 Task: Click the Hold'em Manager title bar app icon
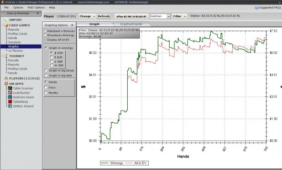(x=2, y=2)
